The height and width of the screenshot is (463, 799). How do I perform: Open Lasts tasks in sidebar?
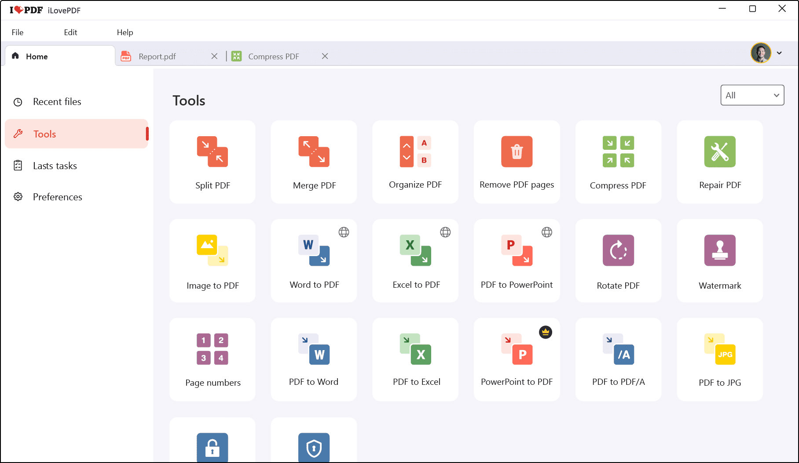coord(77,166)
